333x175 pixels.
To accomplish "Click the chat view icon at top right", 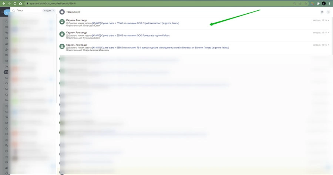I will pos(322,12).
